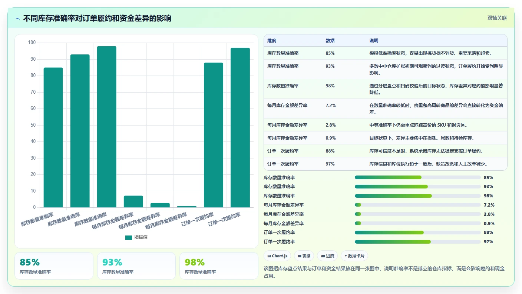The width and height of the screenshot is (522, 294).
Task: Click the table description starting 模拟低准确率状态
Action: click(430, 53)
